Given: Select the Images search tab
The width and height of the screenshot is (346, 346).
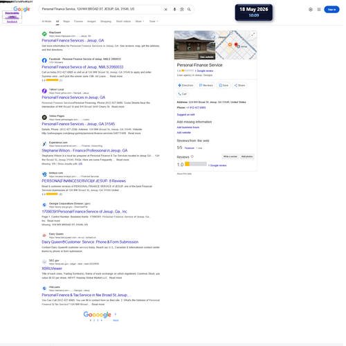Looking at the screenshot, I should pyautogui.click(x=91, y=21).
